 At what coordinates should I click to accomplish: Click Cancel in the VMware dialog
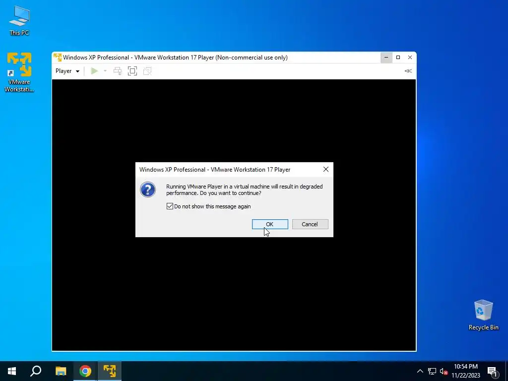tap(310, 224)
